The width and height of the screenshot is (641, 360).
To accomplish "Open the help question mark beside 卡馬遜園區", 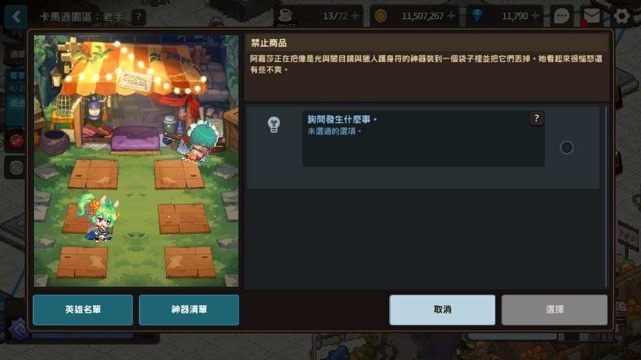I will pyautogui.click(x=139, y=17).
